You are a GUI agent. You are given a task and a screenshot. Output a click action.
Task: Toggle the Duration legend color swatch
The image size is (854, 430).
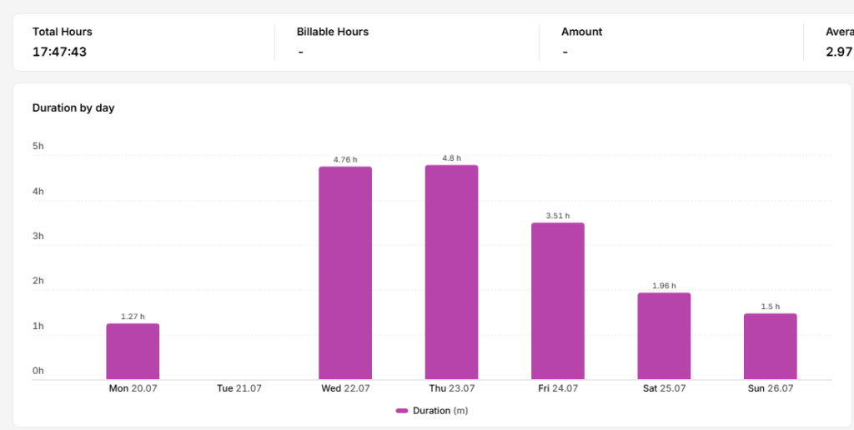pos(402,411)
